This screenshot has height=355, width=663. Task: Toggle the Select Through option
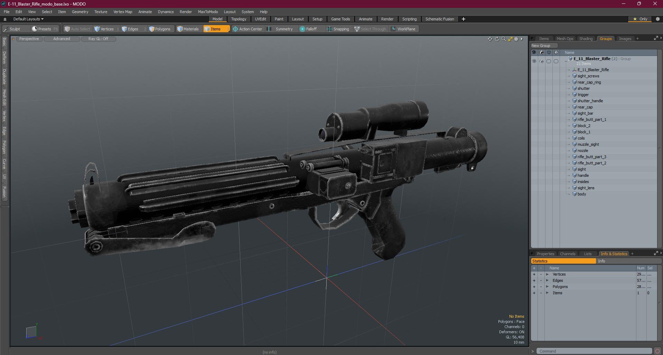pos(370,29)
